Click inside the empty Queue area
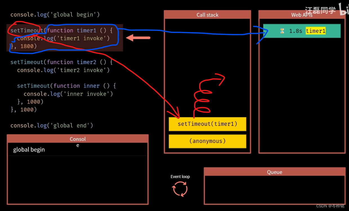Viewport: 349px width, 211px height. coord(275,190)
